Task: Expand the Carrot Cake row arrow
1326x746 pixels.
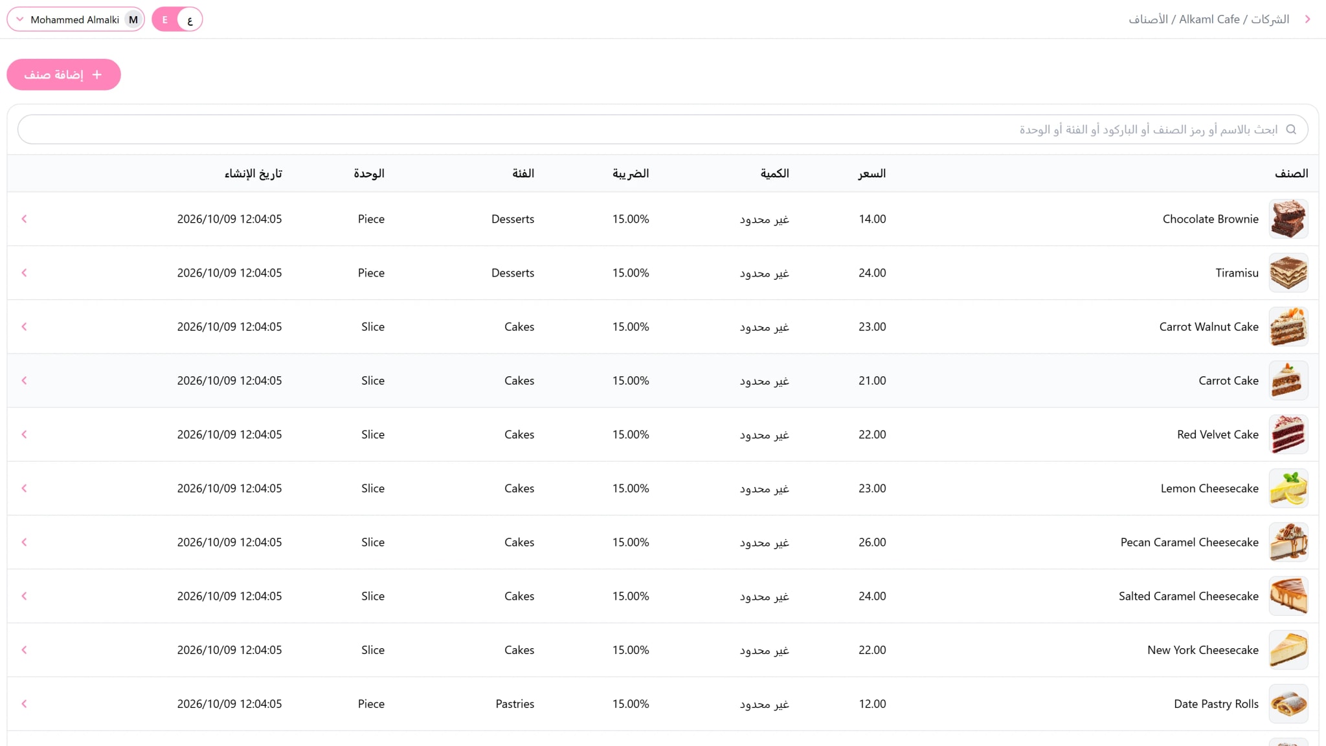Action: (24, 381)
